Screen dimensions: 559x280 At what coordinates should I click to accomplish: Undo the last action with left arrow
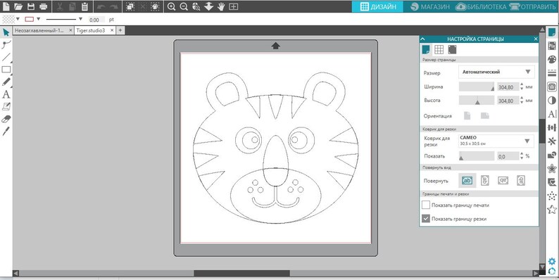tap(101, 7)
